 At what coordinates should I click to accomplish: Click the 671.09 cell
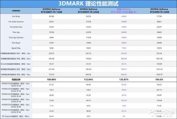point(51,69)
